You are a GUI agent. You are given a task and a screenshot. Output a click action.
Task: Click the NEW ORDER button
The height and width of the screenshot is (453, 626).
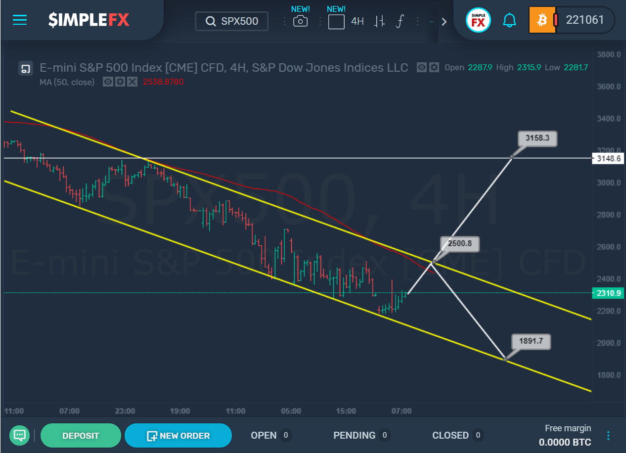[x=178, y=436]
